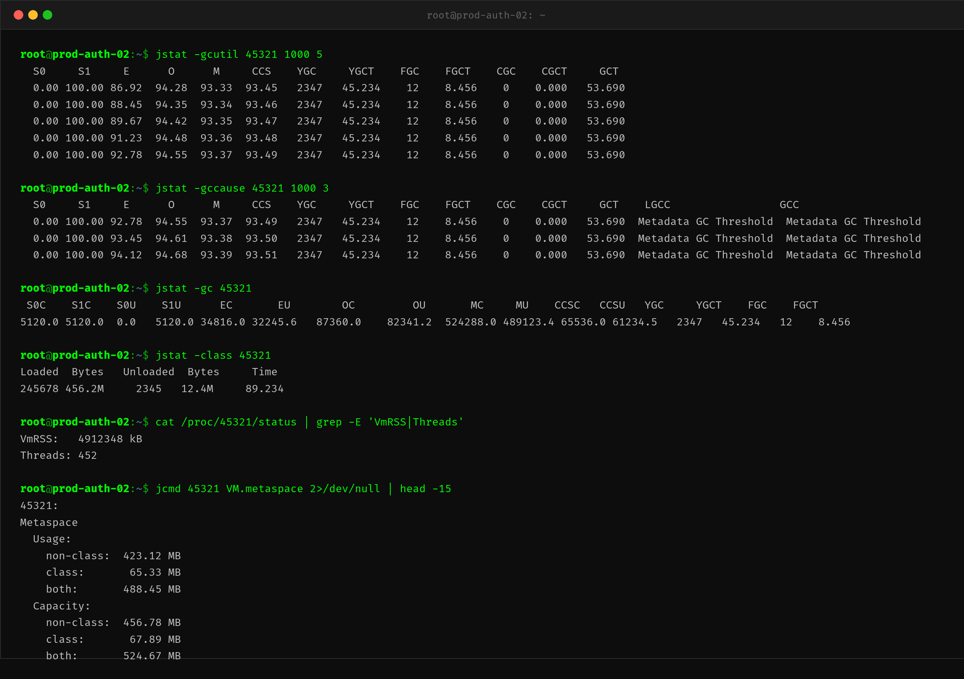Image resolution: width=964 pixels, height=679 pixels.
Task: Click capacity non-class value 456.78 MB
Action: coord(152,623)
